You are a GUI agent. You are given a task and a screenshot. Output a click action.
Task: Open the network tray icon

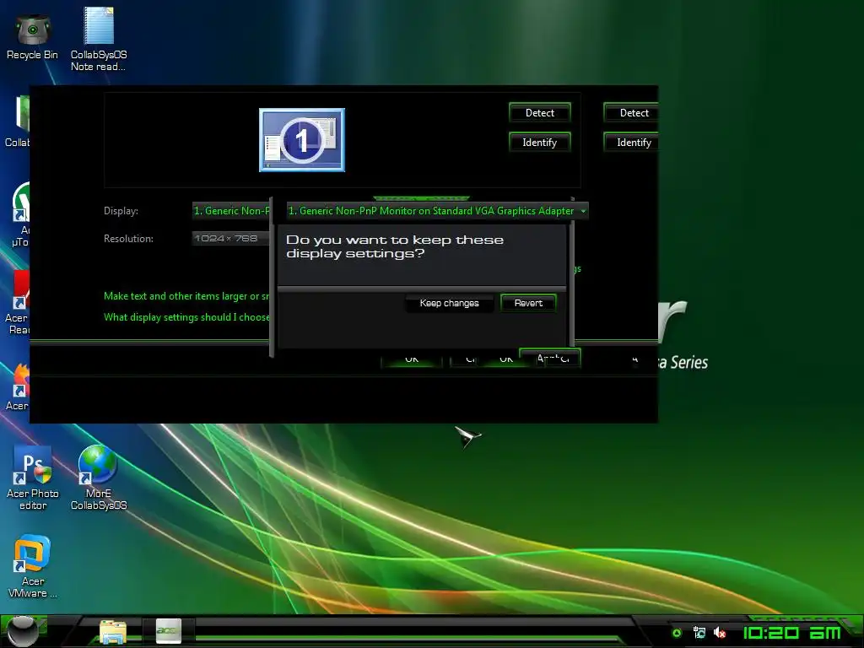[699, 633]
